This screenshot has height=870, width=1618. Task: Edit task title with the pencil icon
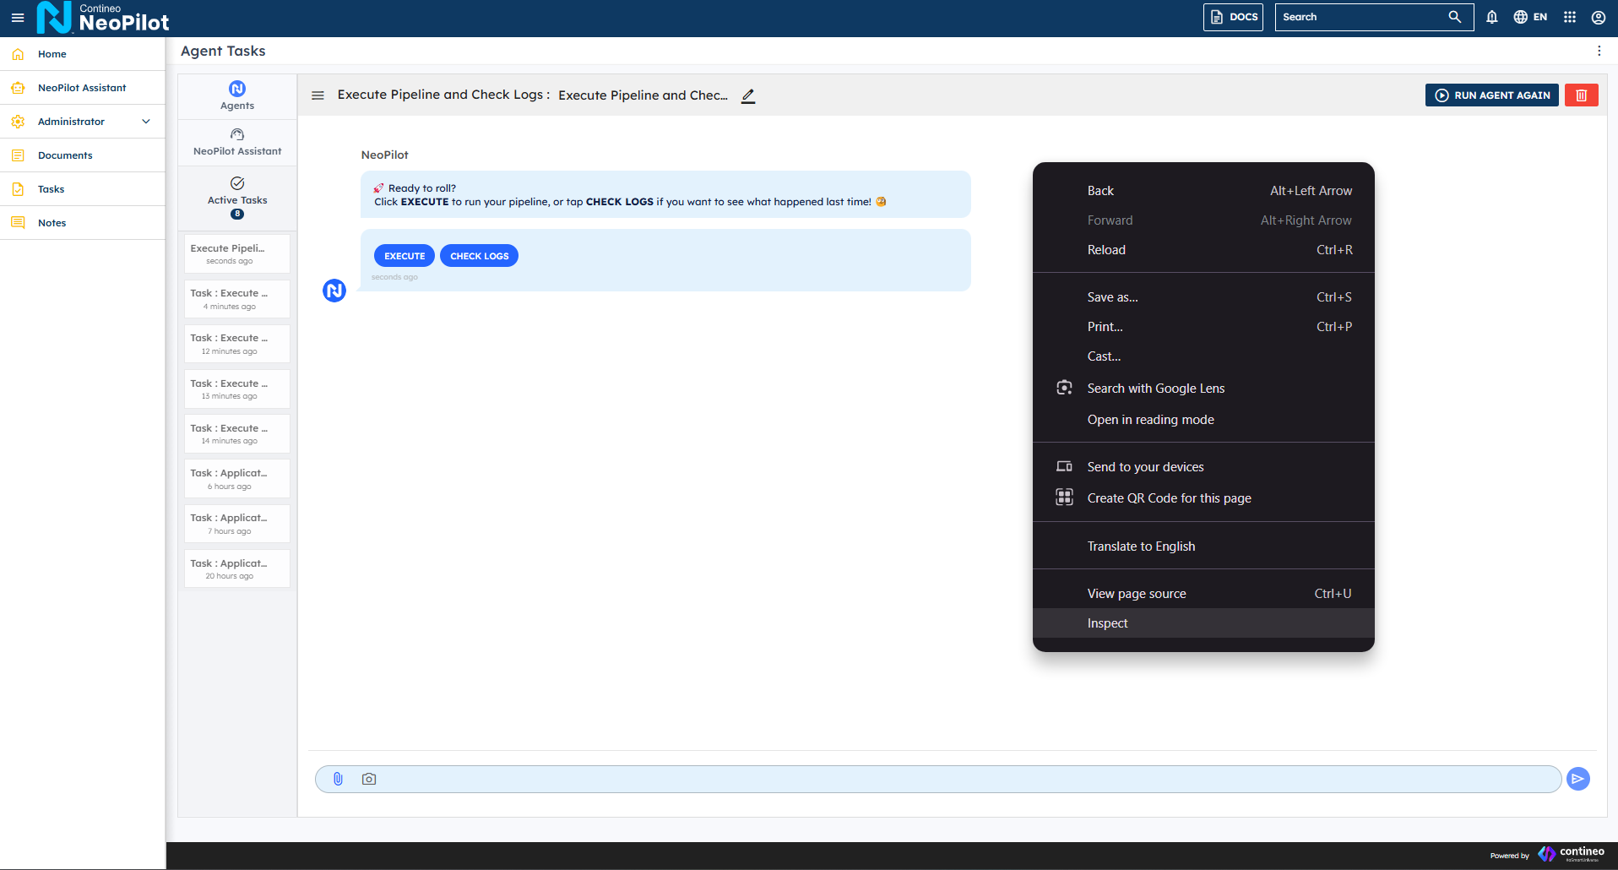[x=748, y=95]
